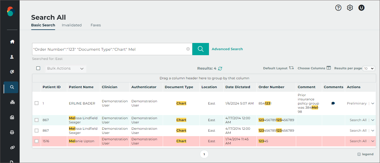Open the user profile avatar icon
Image resolution: width=380 pixels, height=163 pixels.
[x=361, y=8]
